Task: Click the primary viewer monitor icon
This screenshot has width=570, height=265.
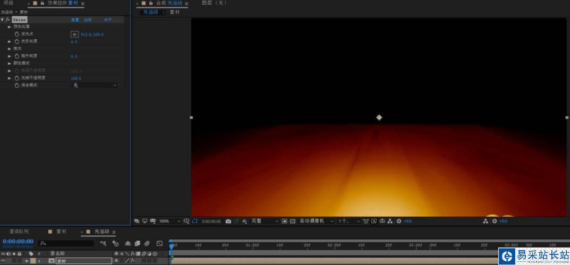Action: 144,221
